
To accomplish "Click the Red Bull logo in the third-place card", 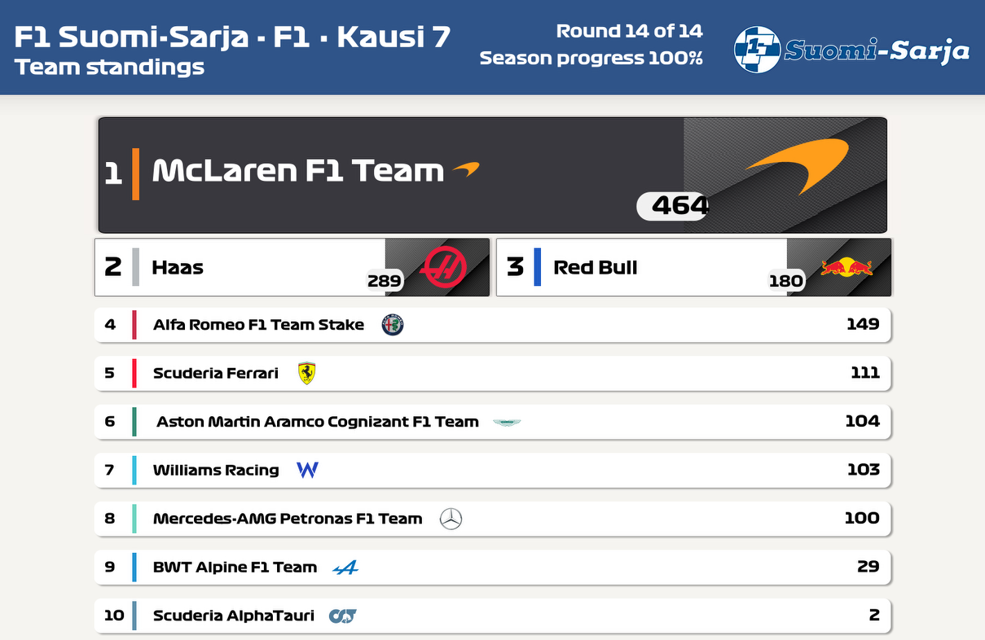I will (846, 266).
